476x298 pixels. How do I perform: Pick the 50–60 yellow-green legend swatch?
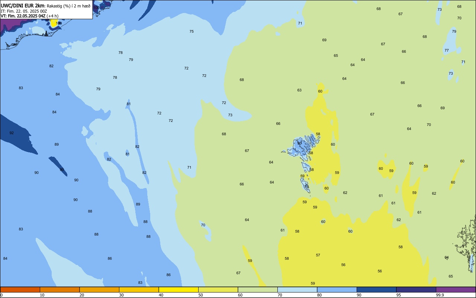[218, 289]
